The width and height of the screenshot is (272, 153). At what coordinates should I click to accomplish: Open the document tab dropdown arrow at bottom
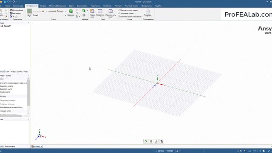41,146
